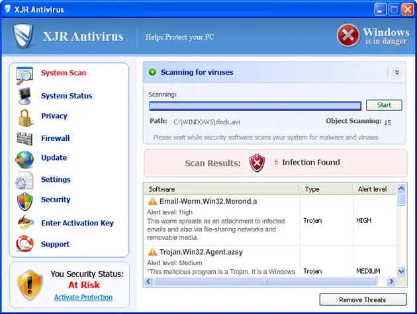Click the Privacy padlock icon
Image resolution: width=417 pixels, height=314 pixels.
(x=25, y=118)
